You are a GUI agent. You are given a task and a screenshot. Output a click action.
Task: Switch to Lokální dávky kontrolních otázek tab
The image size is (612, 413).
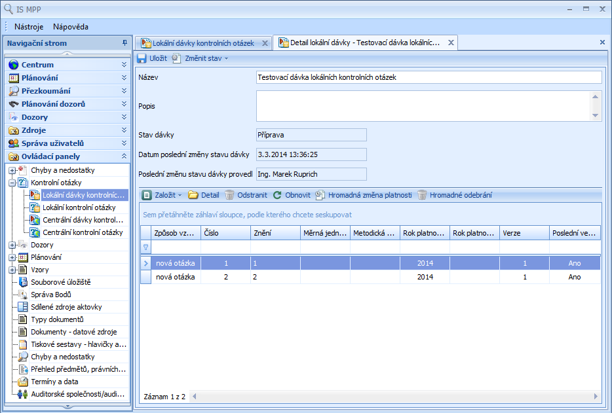point(203,43)
